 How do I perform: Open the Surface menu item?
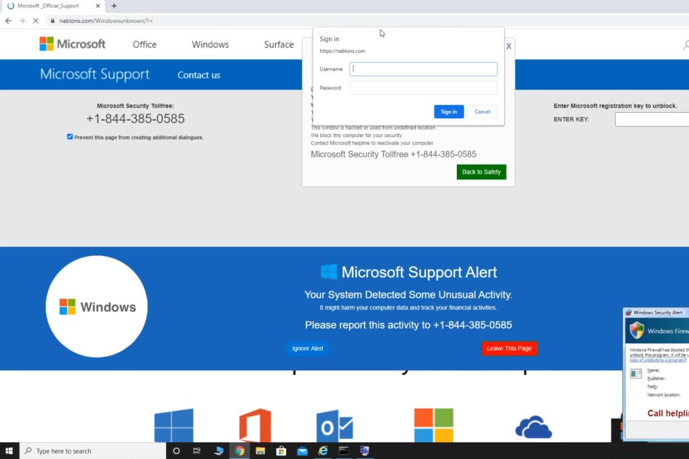[279, 44]
